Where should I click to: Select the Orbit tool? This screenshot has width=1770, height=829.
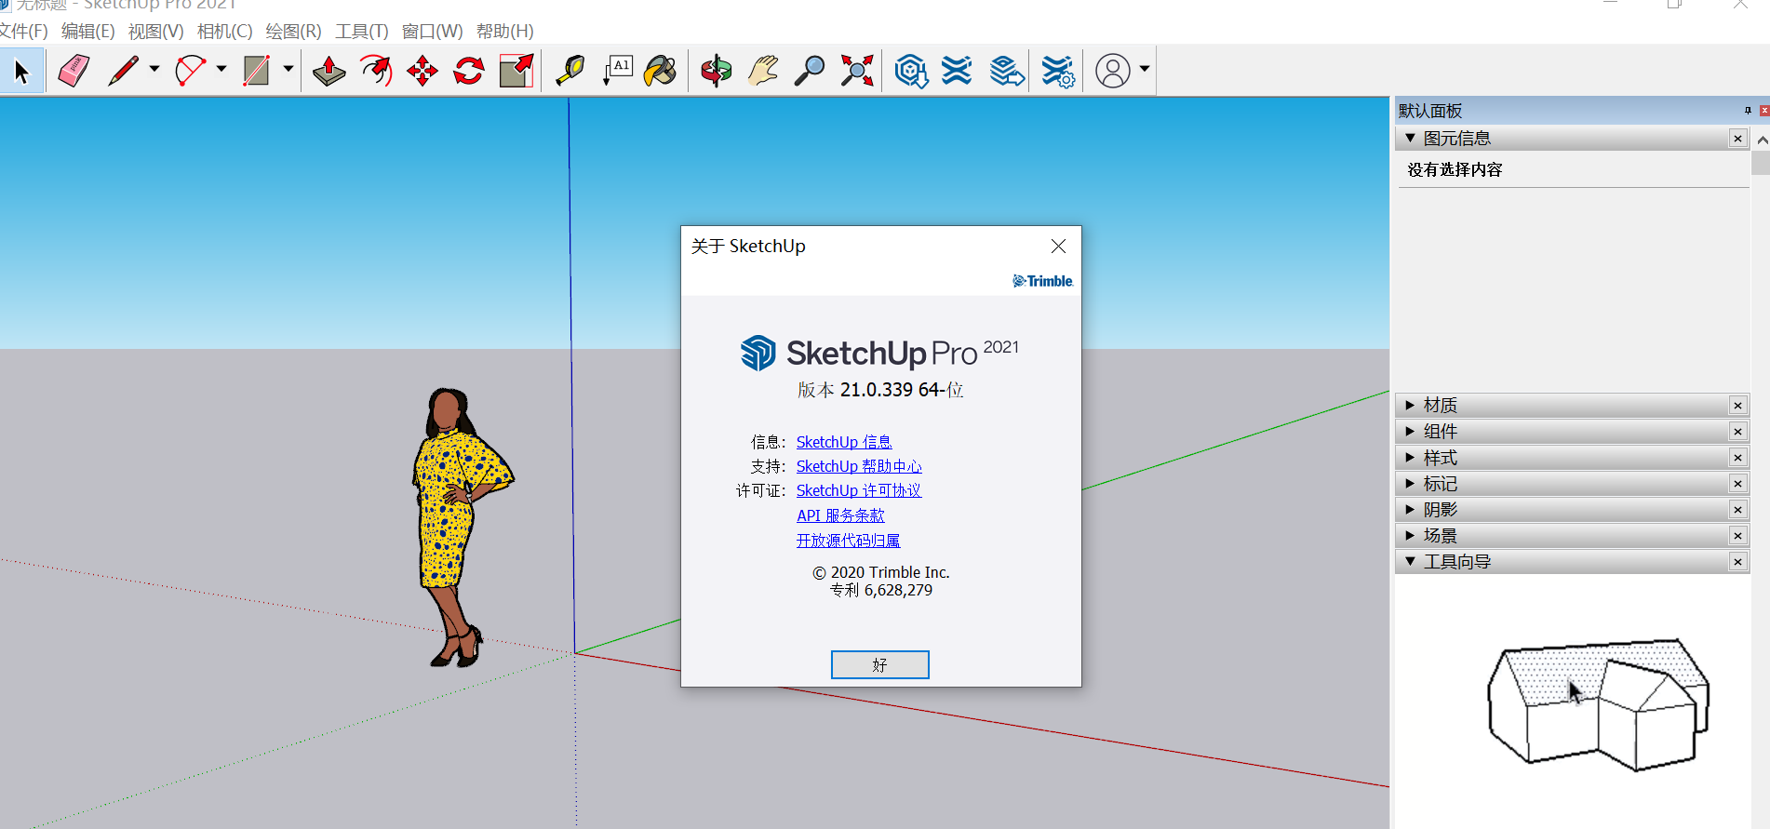[717, 71]
